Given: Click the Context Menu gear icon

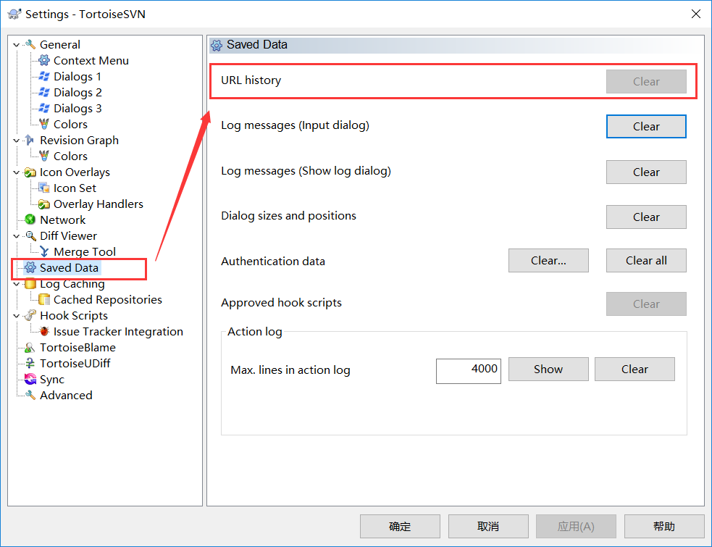Looking at the screenshot, I should point(44,60).
